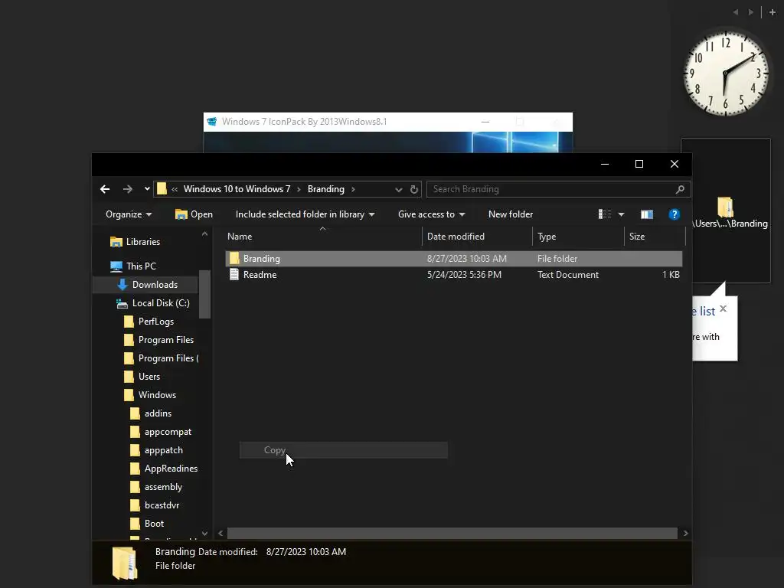
Task: Click Branding folder icon in details pane
Action: [125, 563]
